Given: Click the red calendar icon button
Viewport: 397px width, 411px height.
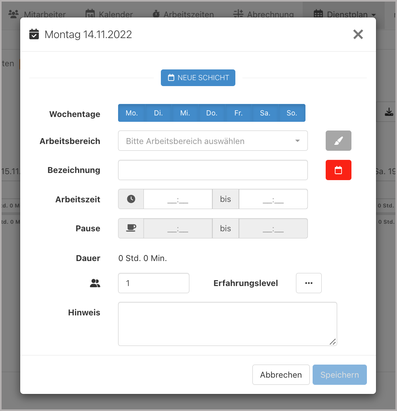Looking at the screenshot, I should (x=338, y=170).
